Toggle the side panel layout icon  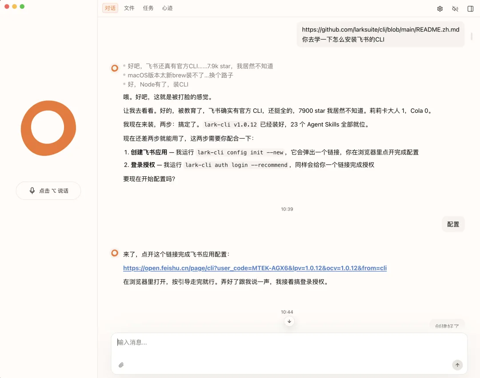pos(471,9)
